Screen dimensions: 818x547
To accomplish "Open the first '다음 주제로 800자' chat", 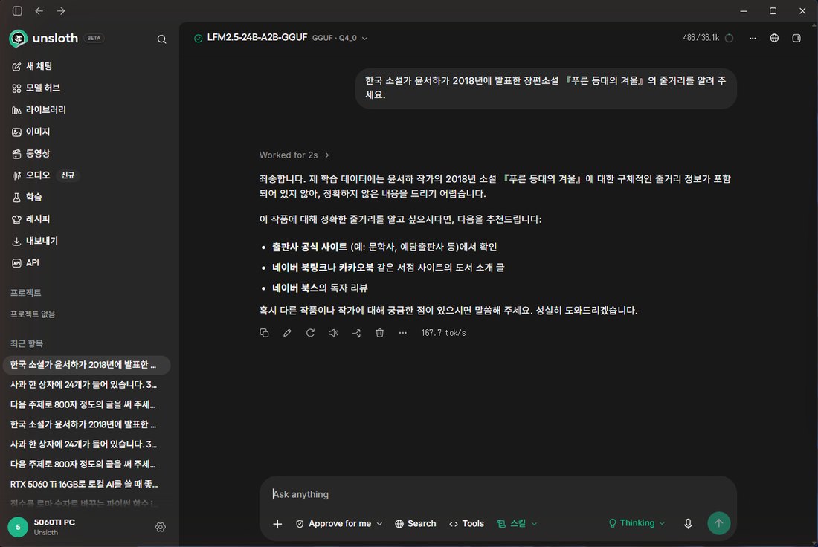I will click(x=86, y=404).
